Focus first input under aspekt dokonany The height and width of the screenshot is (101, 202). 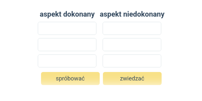click(x=67, y=28)
